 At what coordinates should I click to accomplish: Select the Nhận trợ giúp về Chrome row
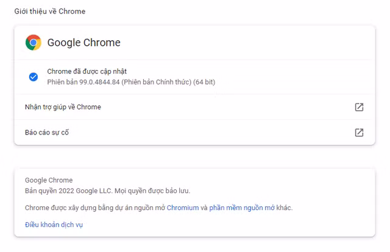click(194, 107)
